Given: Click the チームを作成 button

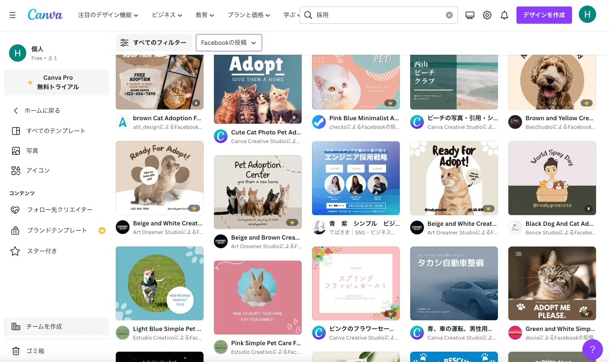Looking at the screenshot, I should click(x=56, y=327).
